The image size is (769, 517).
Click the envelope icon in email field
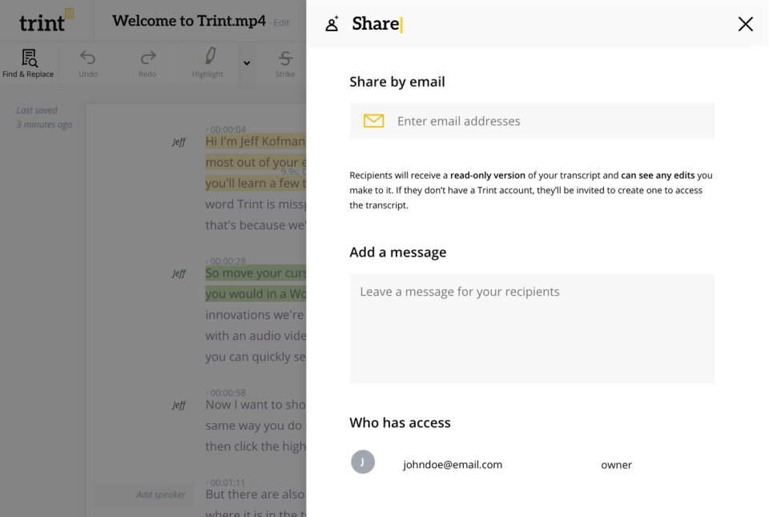pos(373,121)
